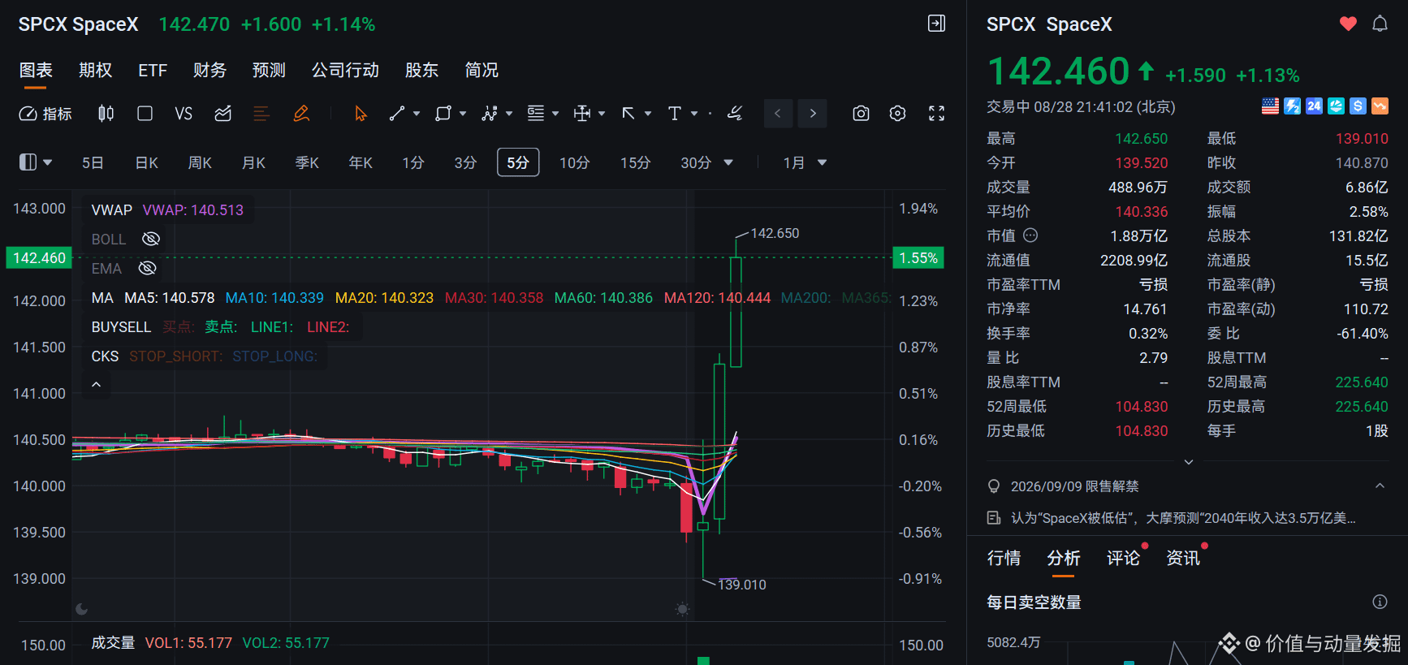Open the Fibonacci tool dropdown arrow
Image resolution: width=1408 pixels, height=665 pixels.
click(x=555, y=114)
